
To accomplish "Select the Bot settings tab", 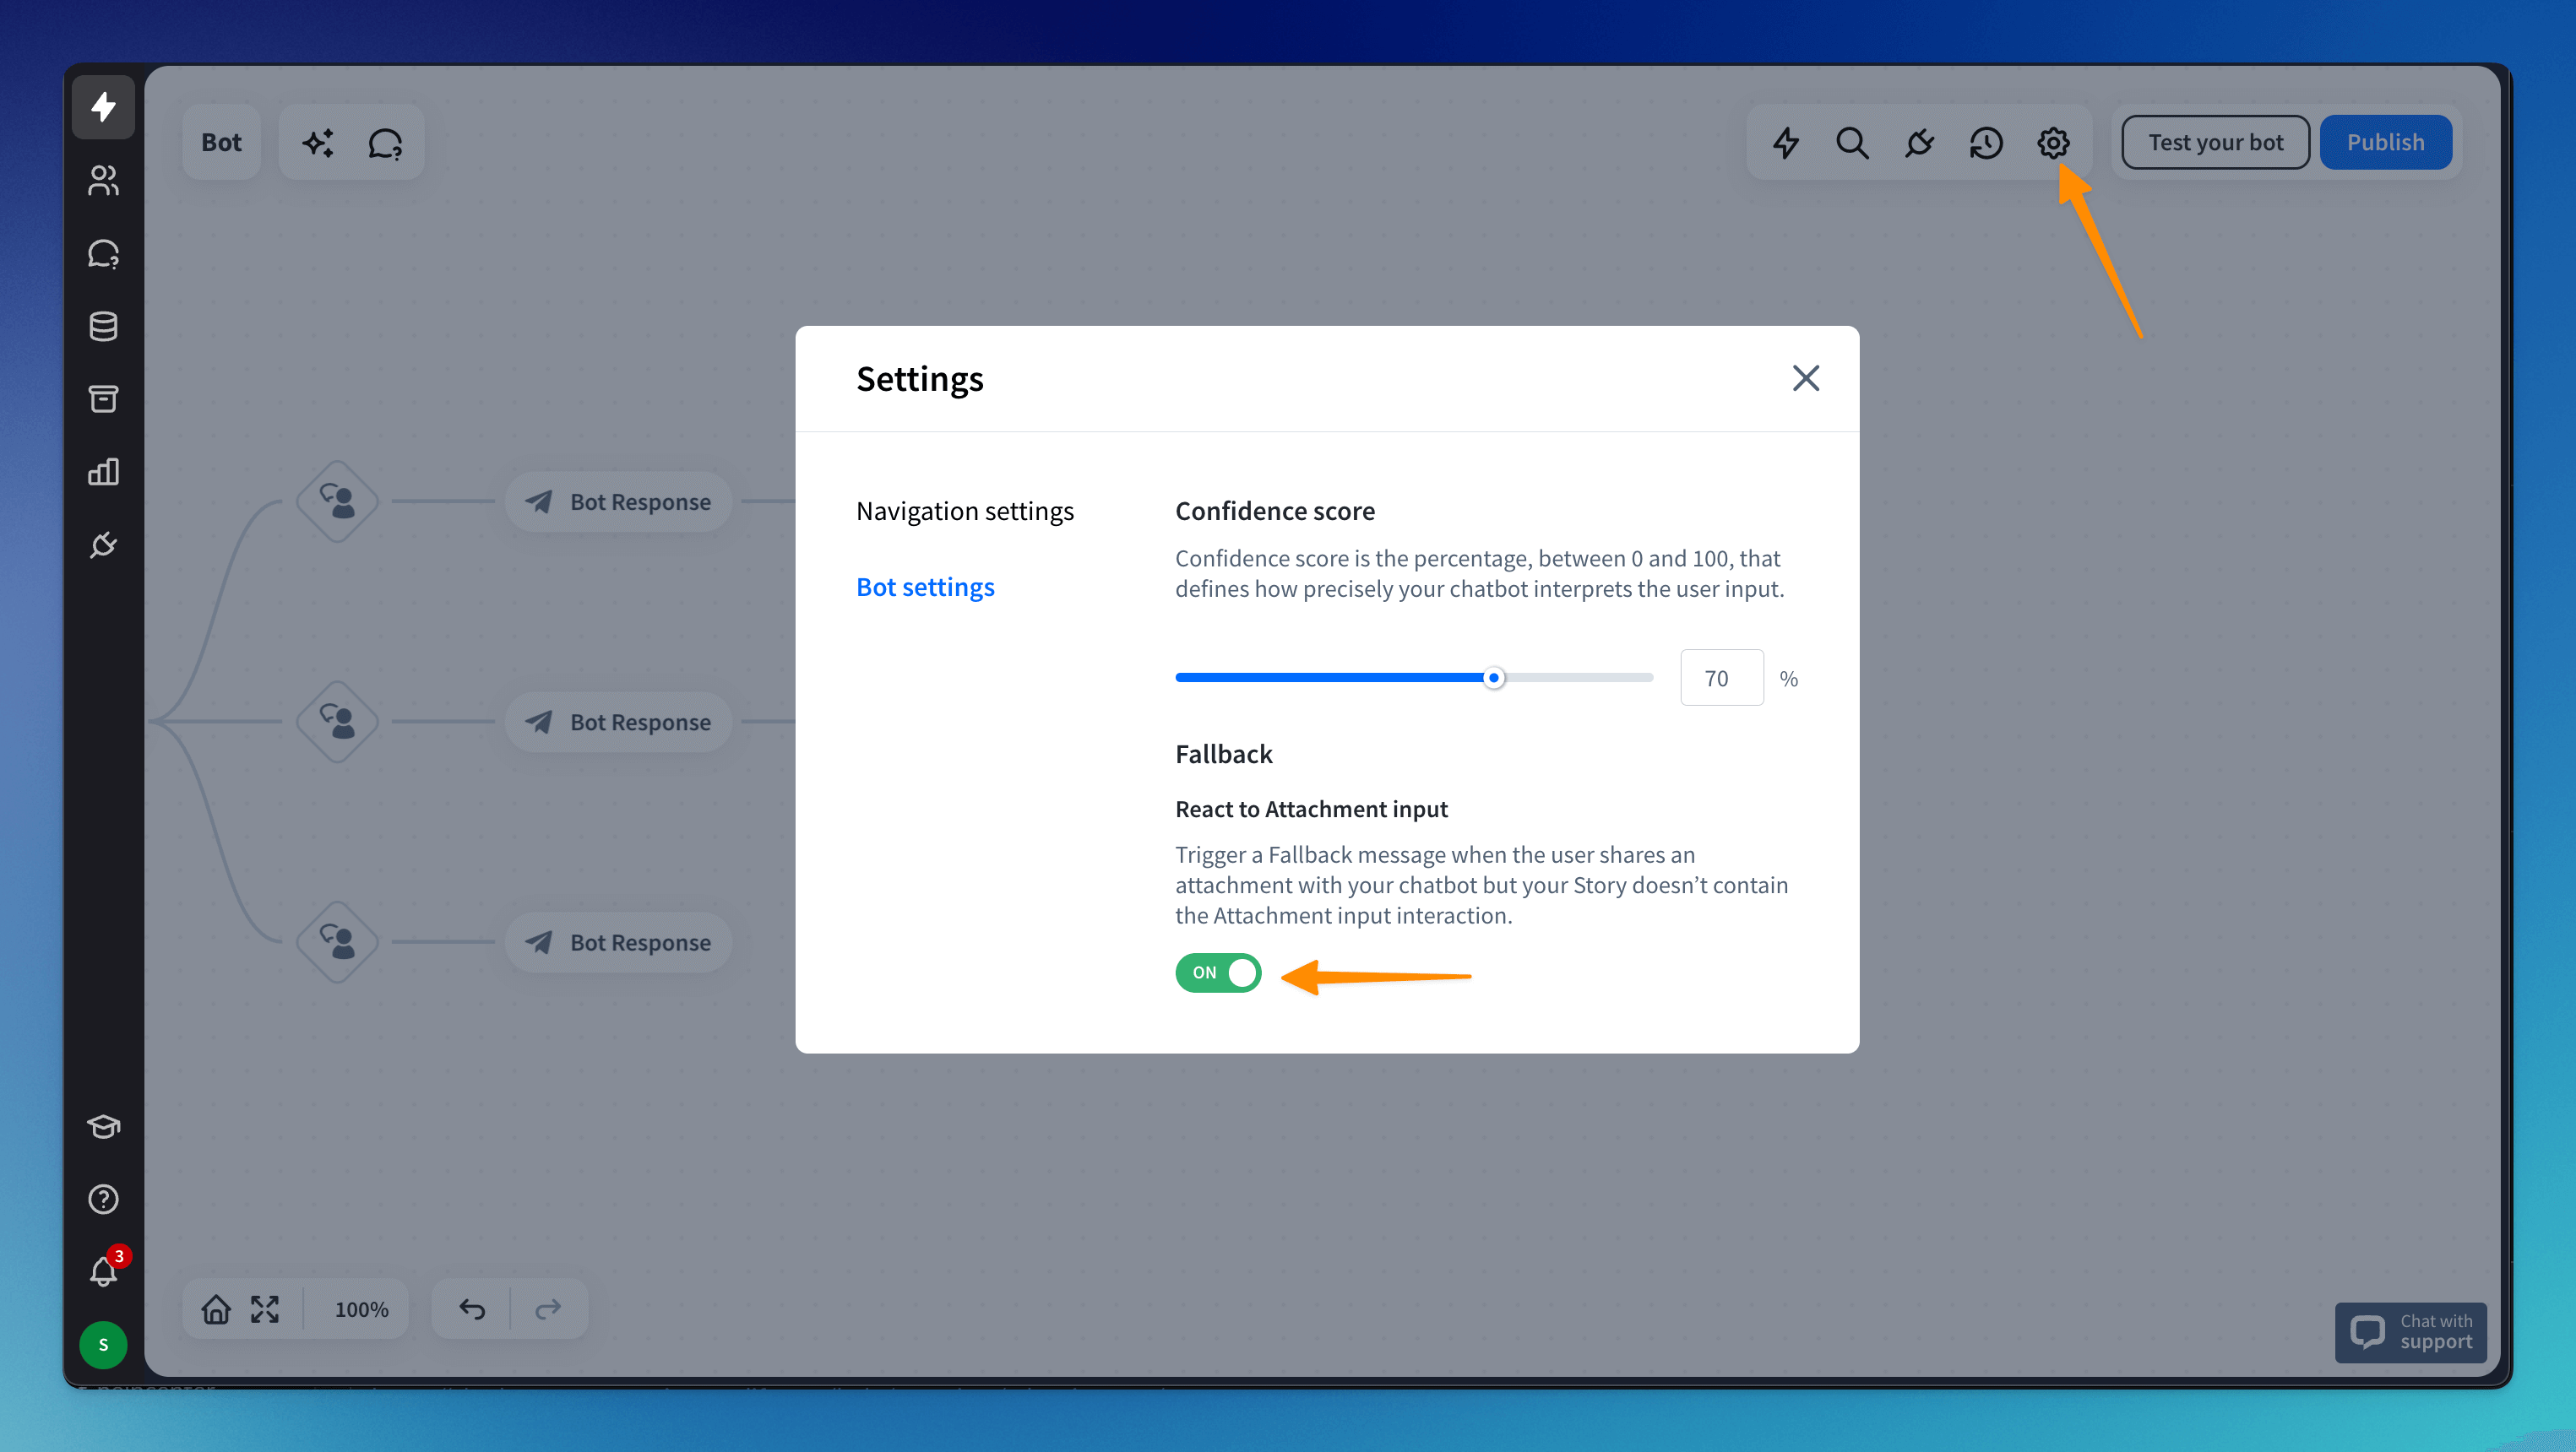I will 925,587.
